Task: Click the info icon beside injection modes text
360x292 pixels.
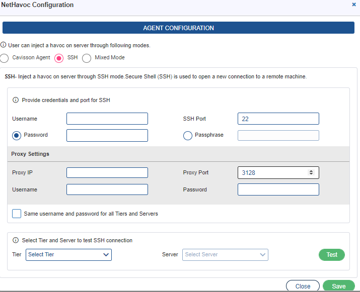Action: (x=3, y=45)
